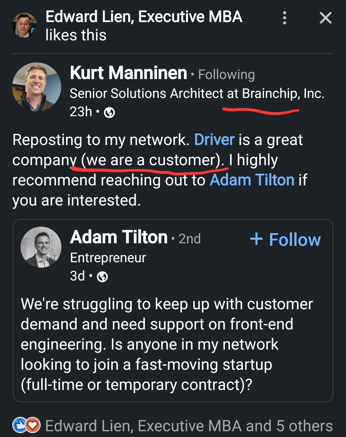Tap the Senior Solutions Architect at Brainchip headline
Screen dimensions: 346x437
pos(197,93)
